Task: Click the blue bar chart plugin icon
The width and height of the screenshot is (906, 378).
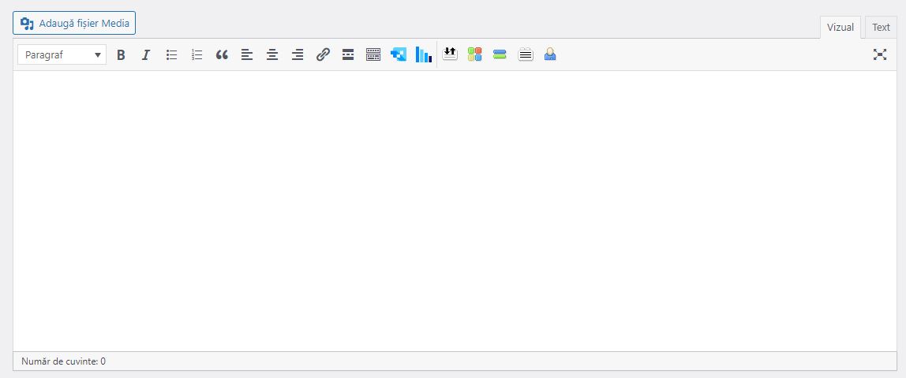Action: pos(424,55)
